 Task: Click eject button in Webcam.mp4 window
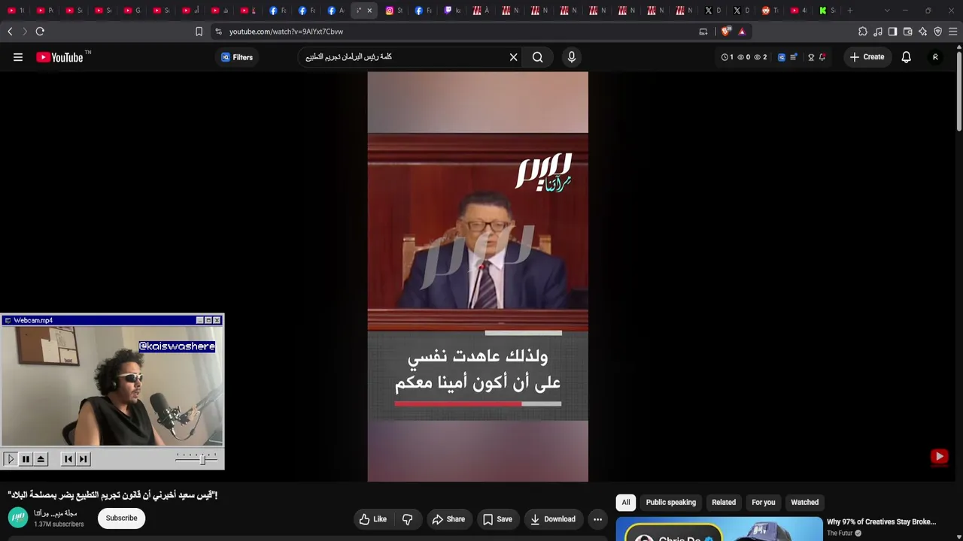coord(41,459)
